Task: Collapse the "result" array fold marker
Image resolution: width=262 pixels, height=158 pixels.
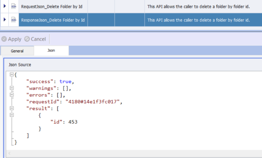Action: click(x=11, y=108)
